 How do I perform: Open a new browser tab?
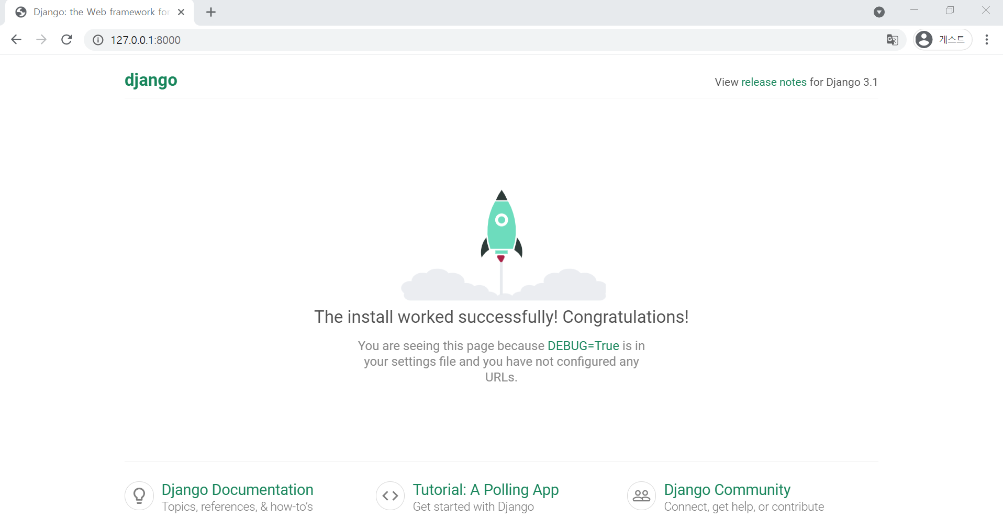pos(211,12)
